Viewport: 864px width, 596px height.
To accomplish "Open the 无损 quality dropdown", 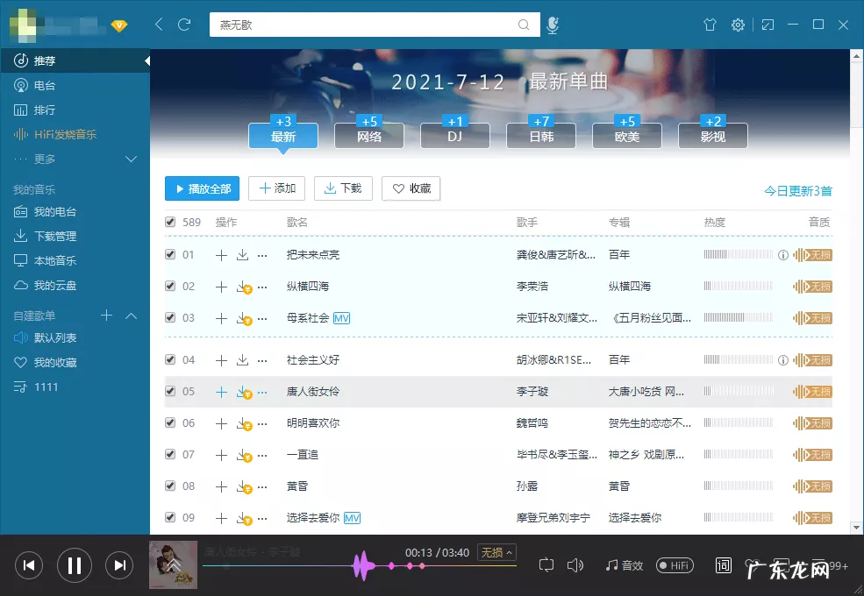I will [x=496, y=552].
